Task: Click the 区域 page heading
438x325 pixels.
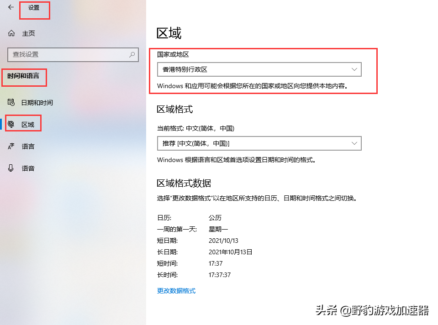Action: (x=169, y=33)
